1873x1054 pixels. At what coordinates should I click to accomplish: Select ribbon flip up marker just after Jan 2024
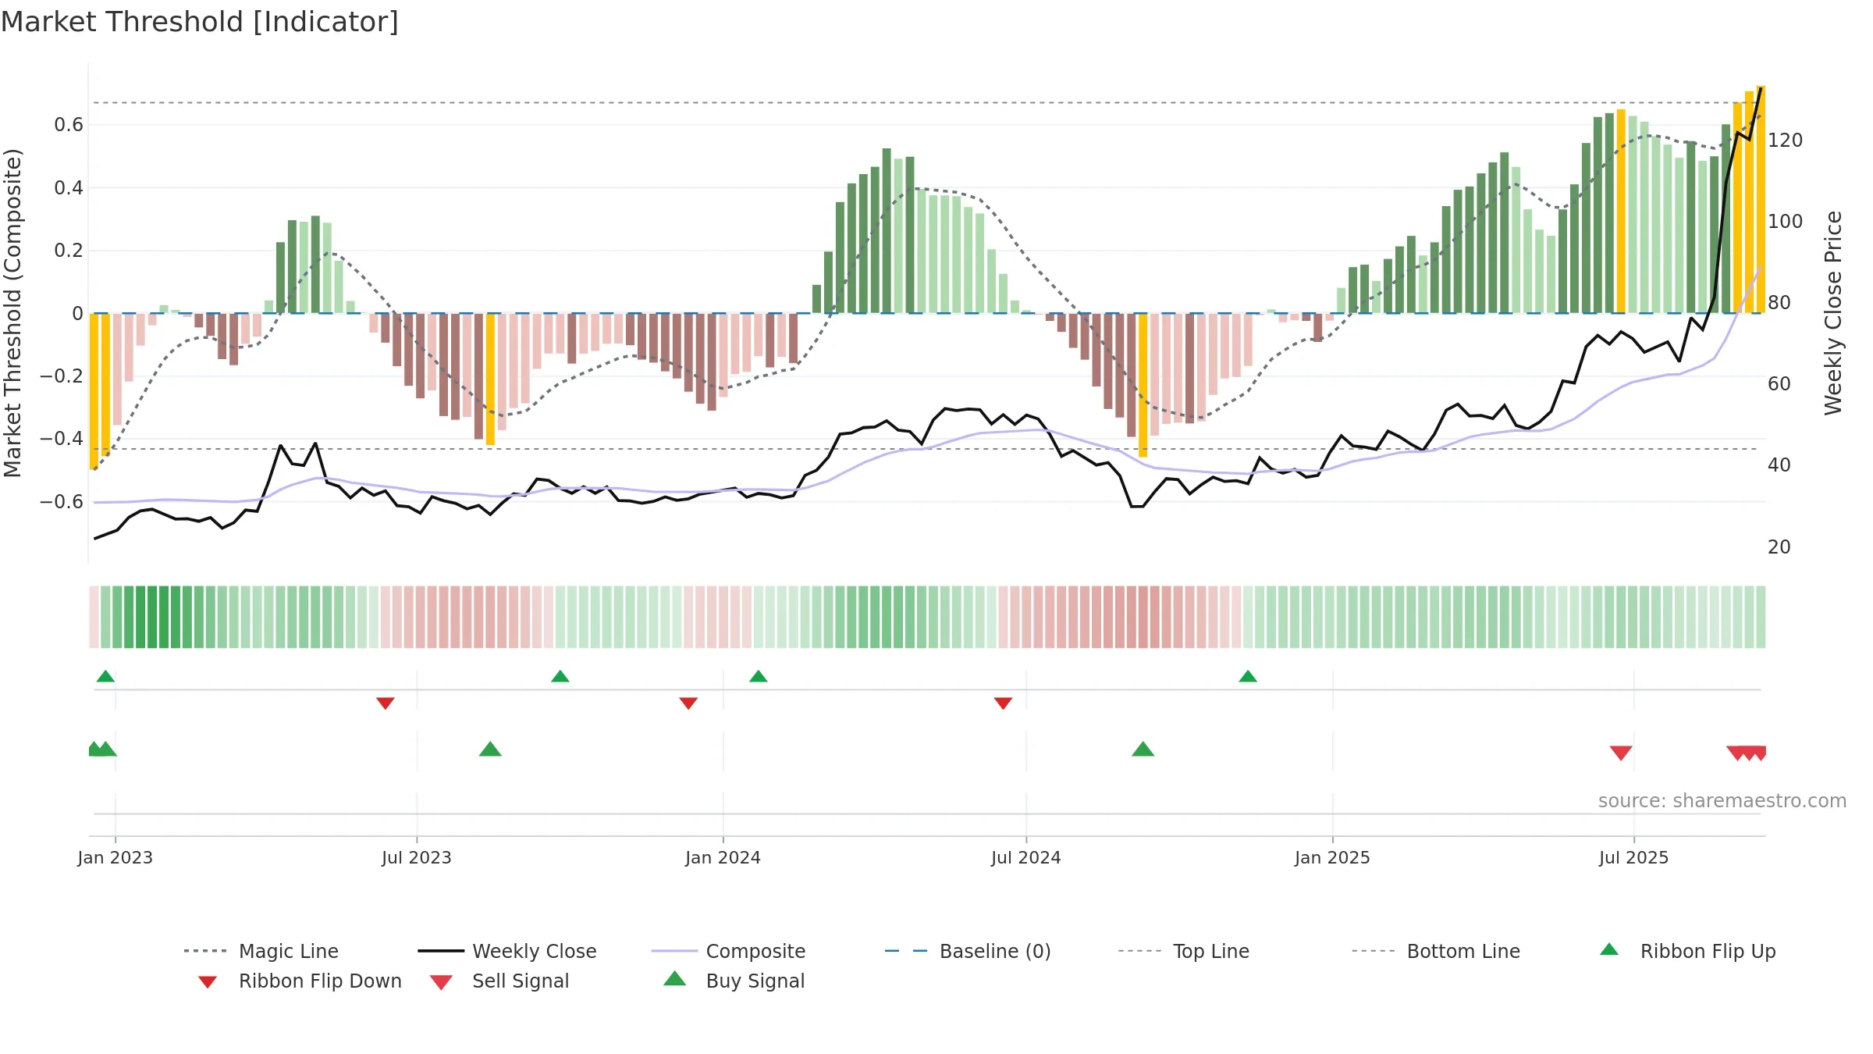(759, 676)
